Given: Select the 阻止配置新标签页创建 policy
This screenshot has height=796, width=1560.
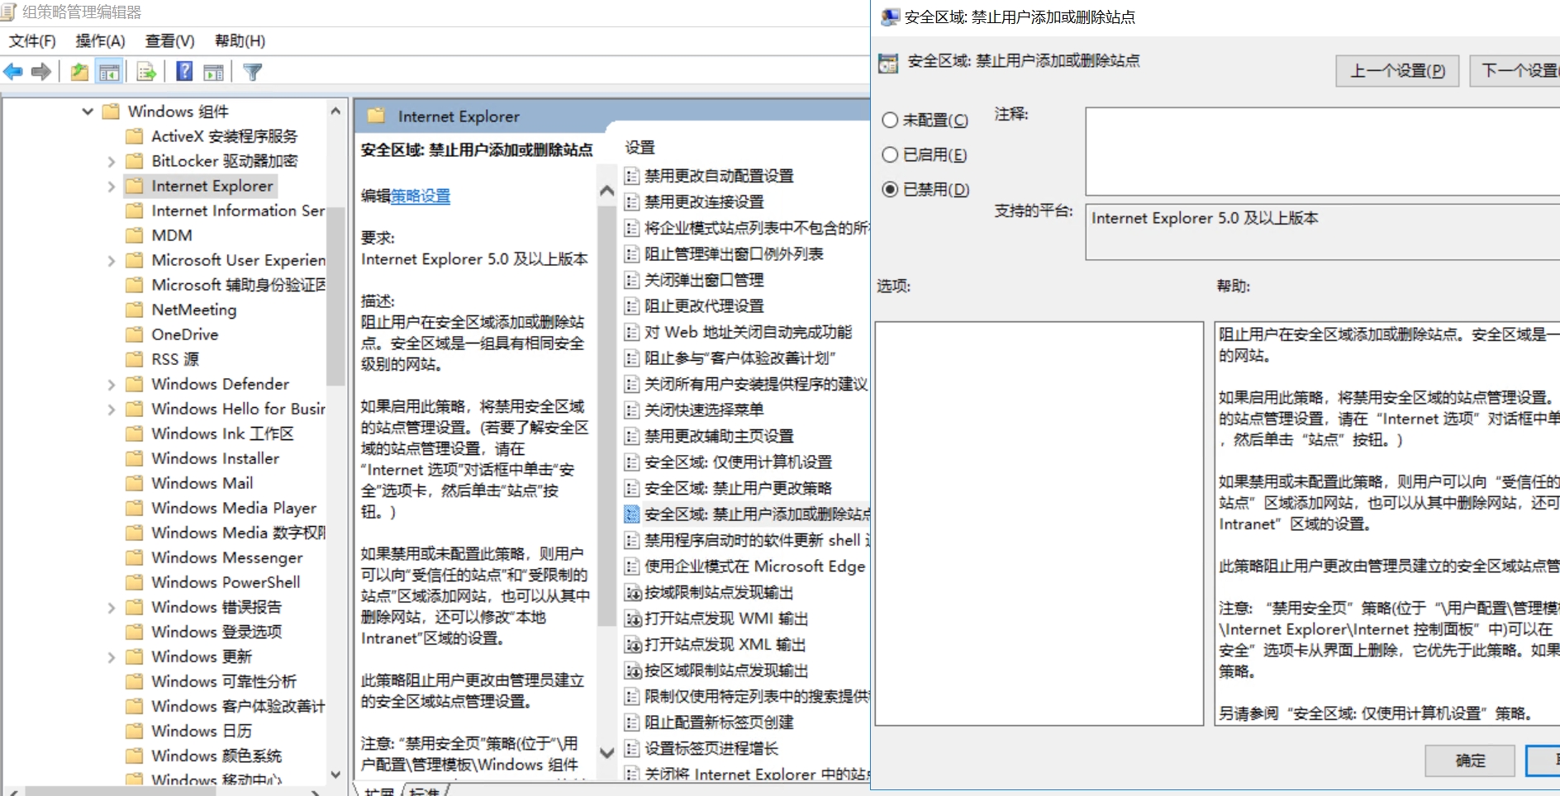Looking at the screenshot, I should 719,723.
